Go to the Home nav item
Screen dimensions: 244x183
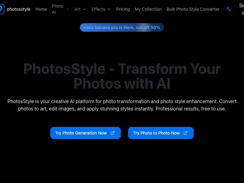41,9
